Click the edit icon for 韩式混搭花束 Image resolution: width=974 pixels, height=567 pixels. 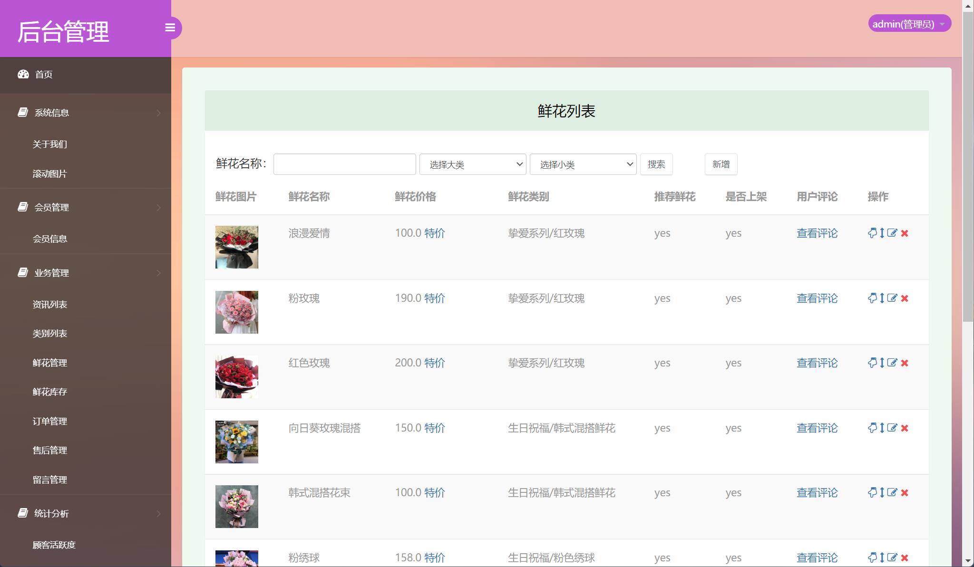tap(892, 492)
